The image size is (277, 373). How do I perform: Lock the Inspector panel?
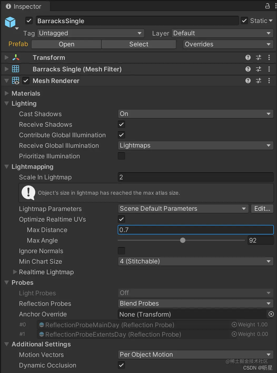tap(267, 6)
